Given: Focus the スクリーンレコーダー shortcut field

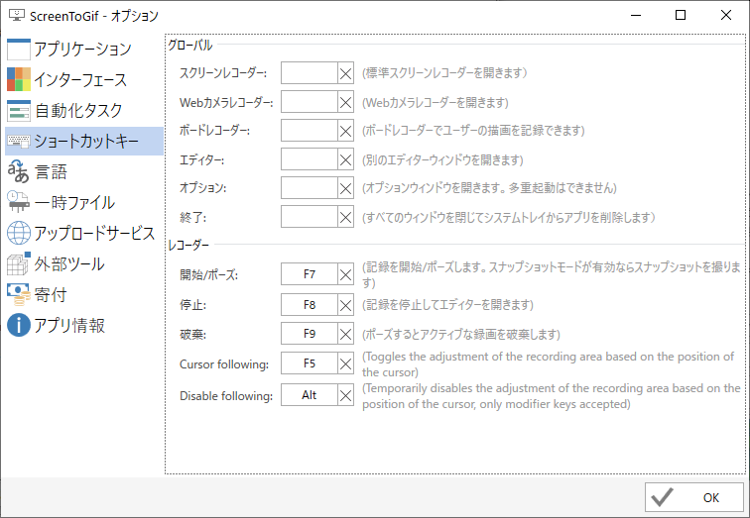Looking at the screenshot, I should [x=310, y=73].
